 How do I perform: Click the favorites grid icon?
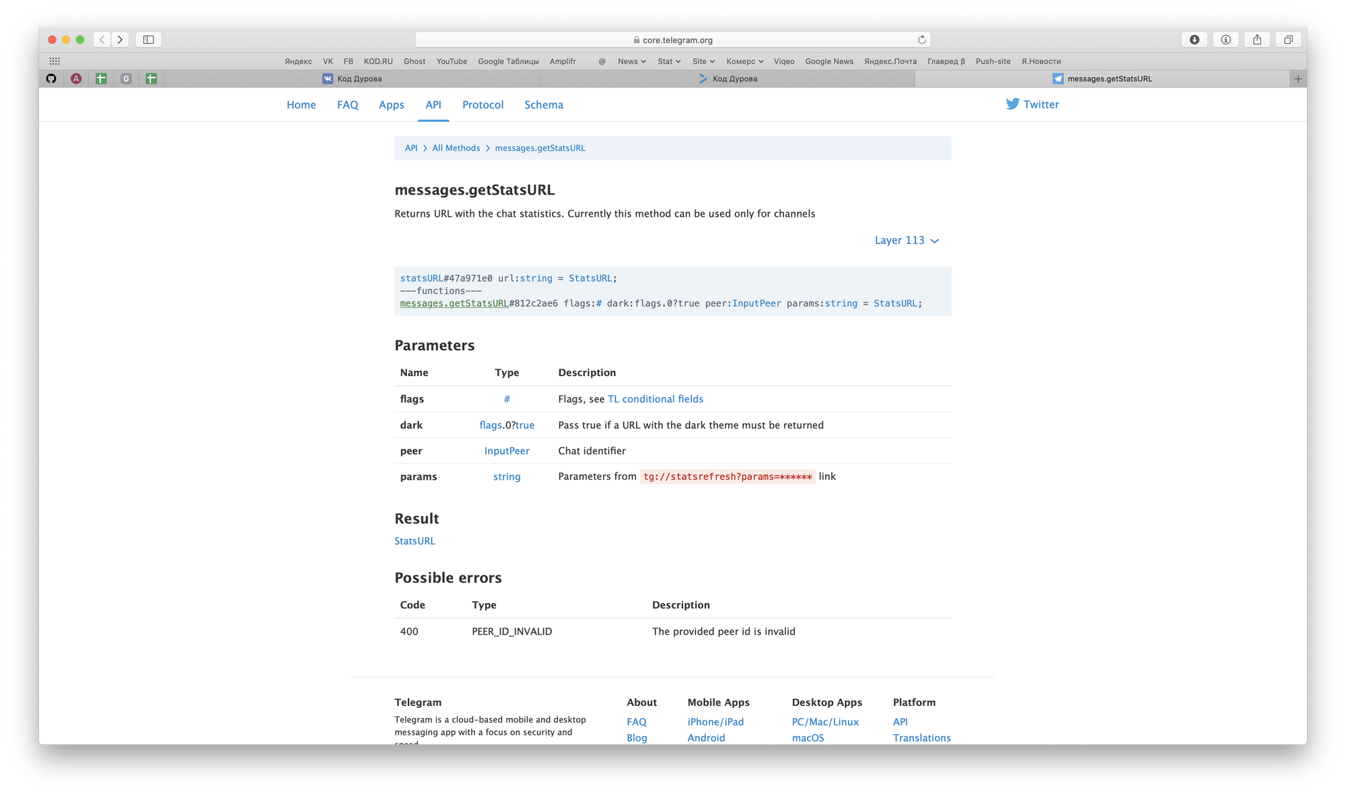coord(55,61)
